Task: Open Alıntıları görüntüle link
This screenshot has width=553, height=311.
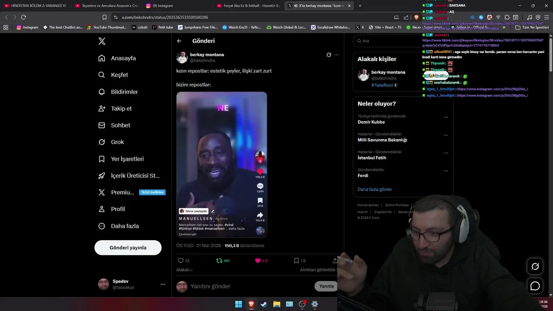Action: click(x=319, y=270)
